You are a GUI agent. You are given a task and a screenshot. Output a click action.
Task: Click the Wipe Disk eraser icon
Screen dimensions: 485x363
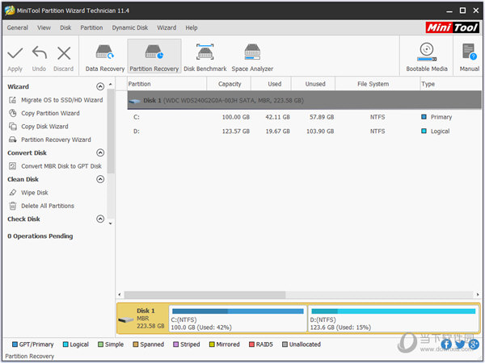pyautogui.click(x=13, y=193)
